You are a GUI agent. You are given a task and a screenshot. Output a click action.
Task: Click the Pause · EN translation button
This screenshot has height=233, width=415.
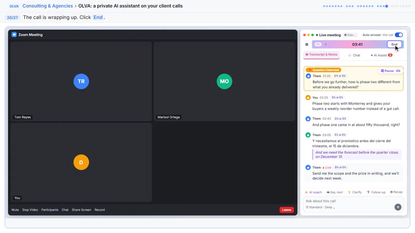(390, 71)
